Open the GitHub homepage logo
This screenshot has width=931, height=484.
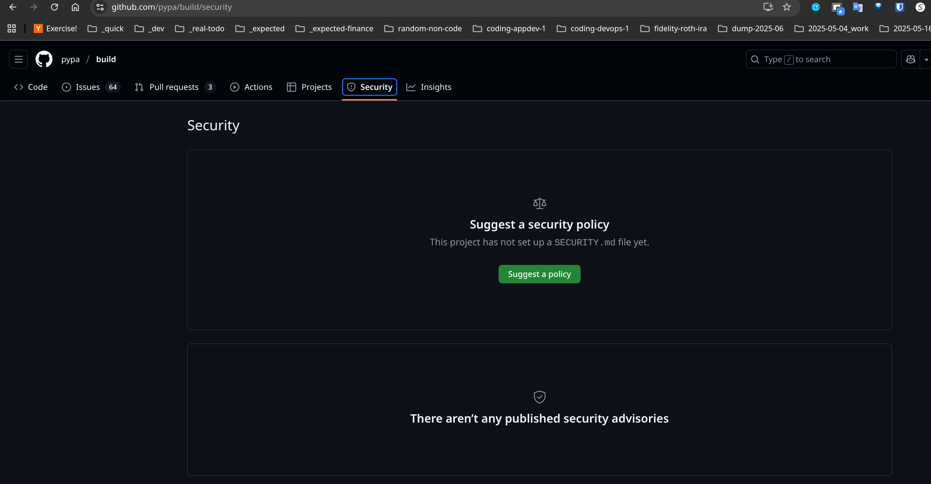click(44, 59)
